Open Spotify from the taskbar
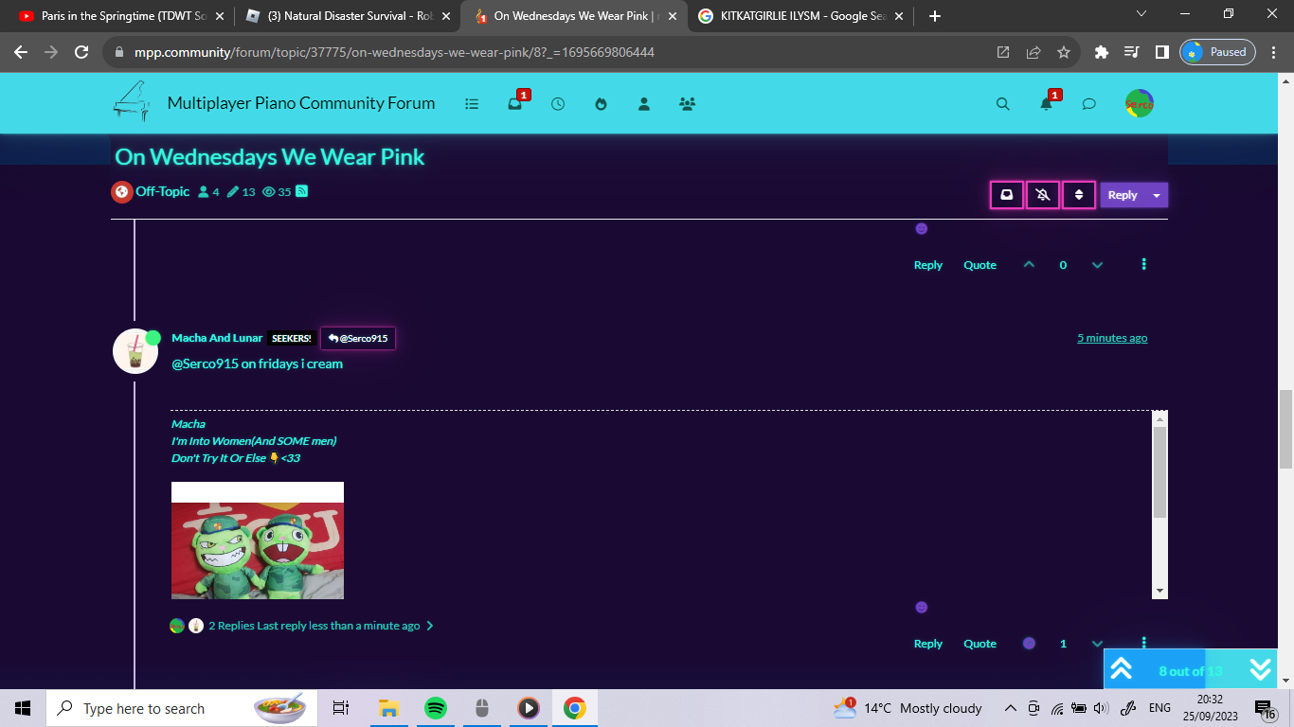Image resolution: width=1294 pixels, height=727 pixels. [x=435, y=708]
